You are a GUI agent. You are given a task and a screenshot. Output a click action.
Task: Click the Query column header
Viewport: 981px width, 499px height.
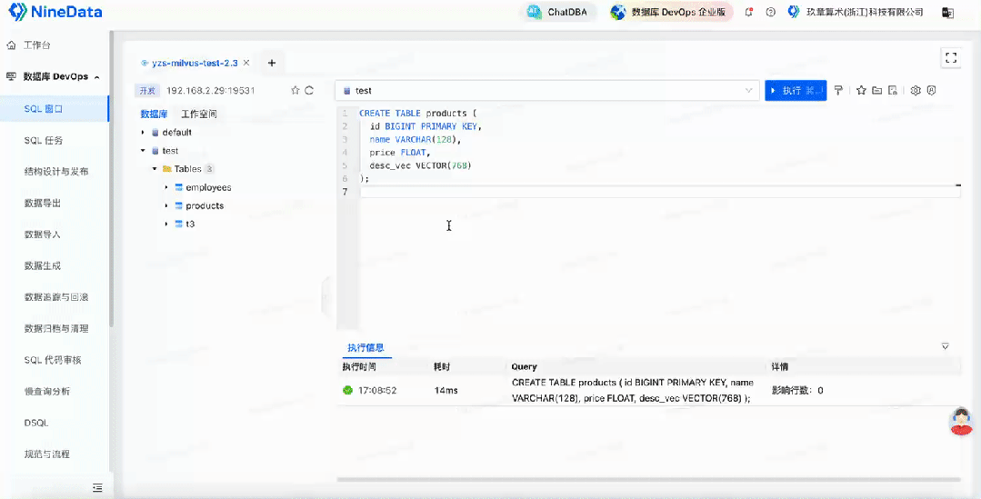(525, 367)
